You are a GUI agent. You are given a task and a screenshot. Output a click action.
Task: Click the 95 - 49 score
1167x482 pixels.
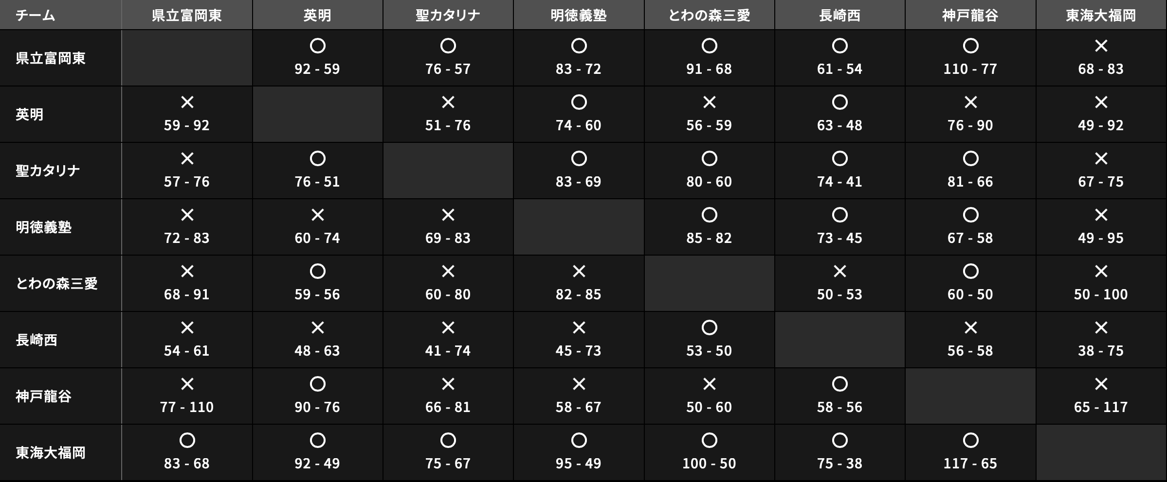pyautogui.click(x=579, y=464)
